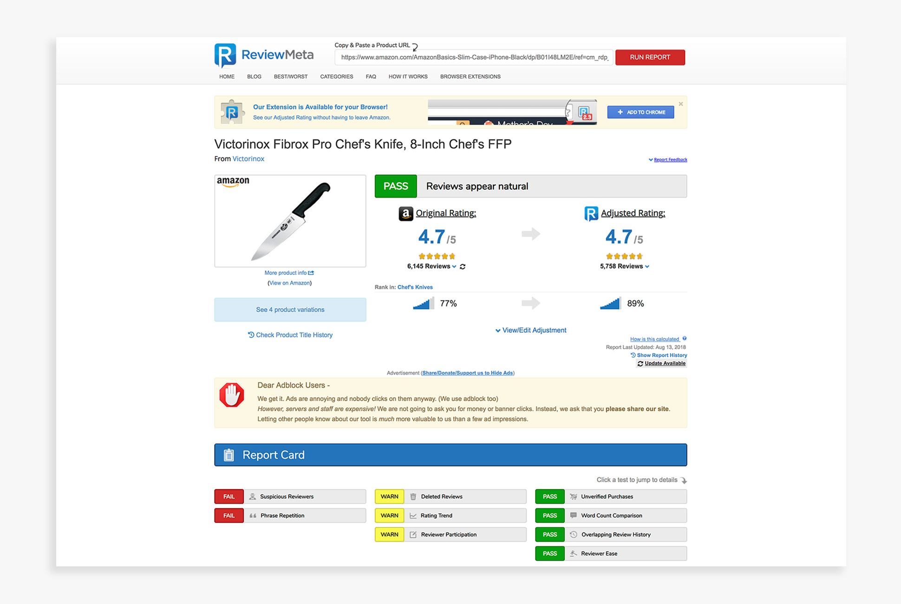Click the refresh icon beside 6,145 Reviews

463,267
